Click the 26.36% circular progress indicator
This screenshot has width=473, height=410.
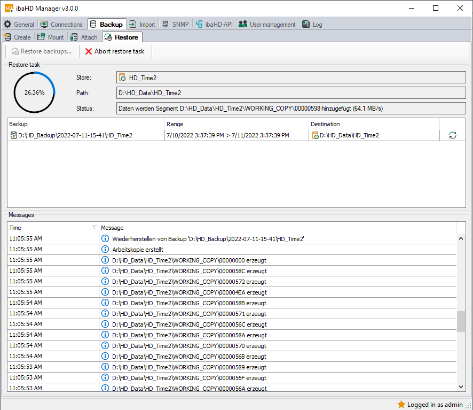(34, 92)
